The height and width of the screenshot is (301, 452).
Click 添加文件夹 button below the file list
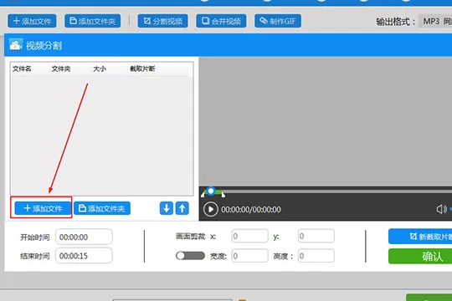click(x=102, y=208)
